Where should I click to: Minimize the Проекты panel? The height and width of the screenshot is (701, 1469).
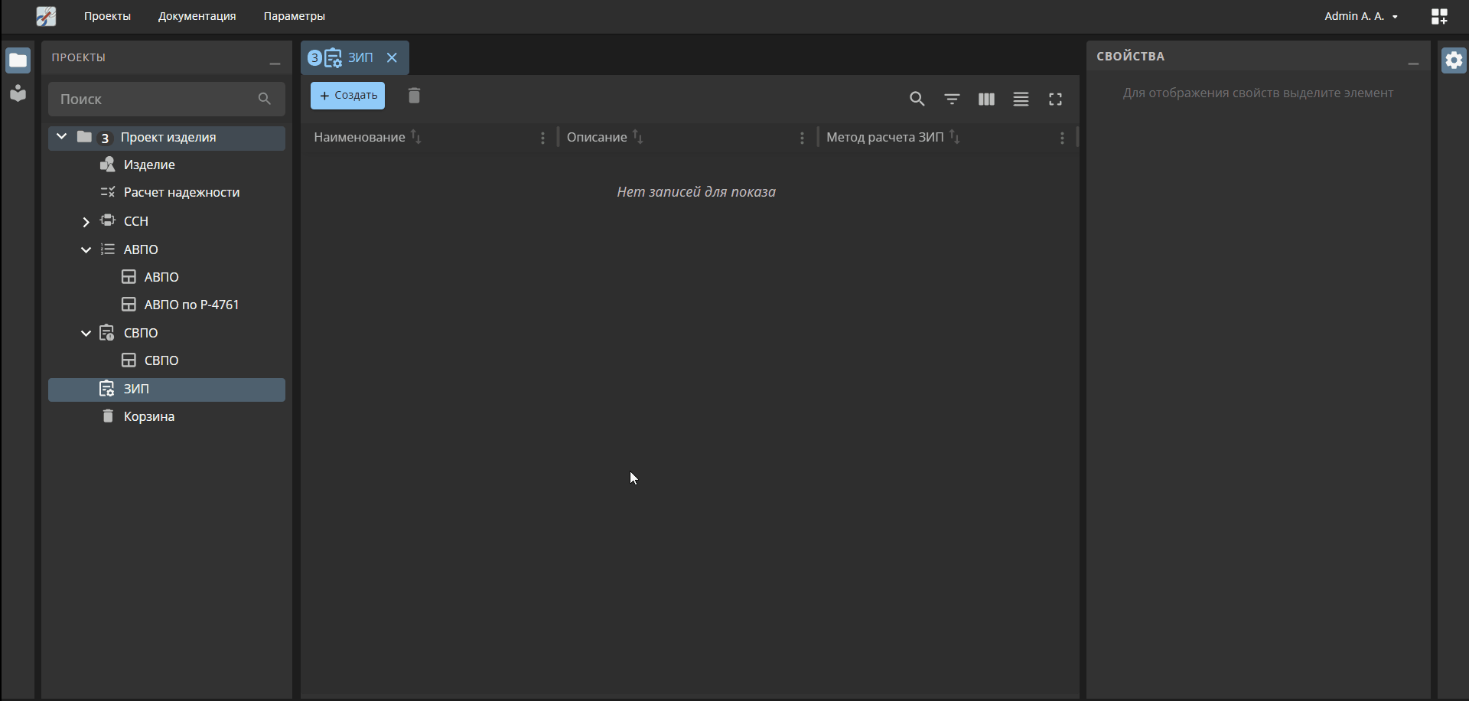click(275, 64)
